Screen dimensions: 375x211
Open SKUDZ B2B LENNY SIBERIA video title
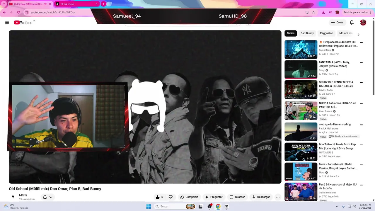click(x=336, y=84)
